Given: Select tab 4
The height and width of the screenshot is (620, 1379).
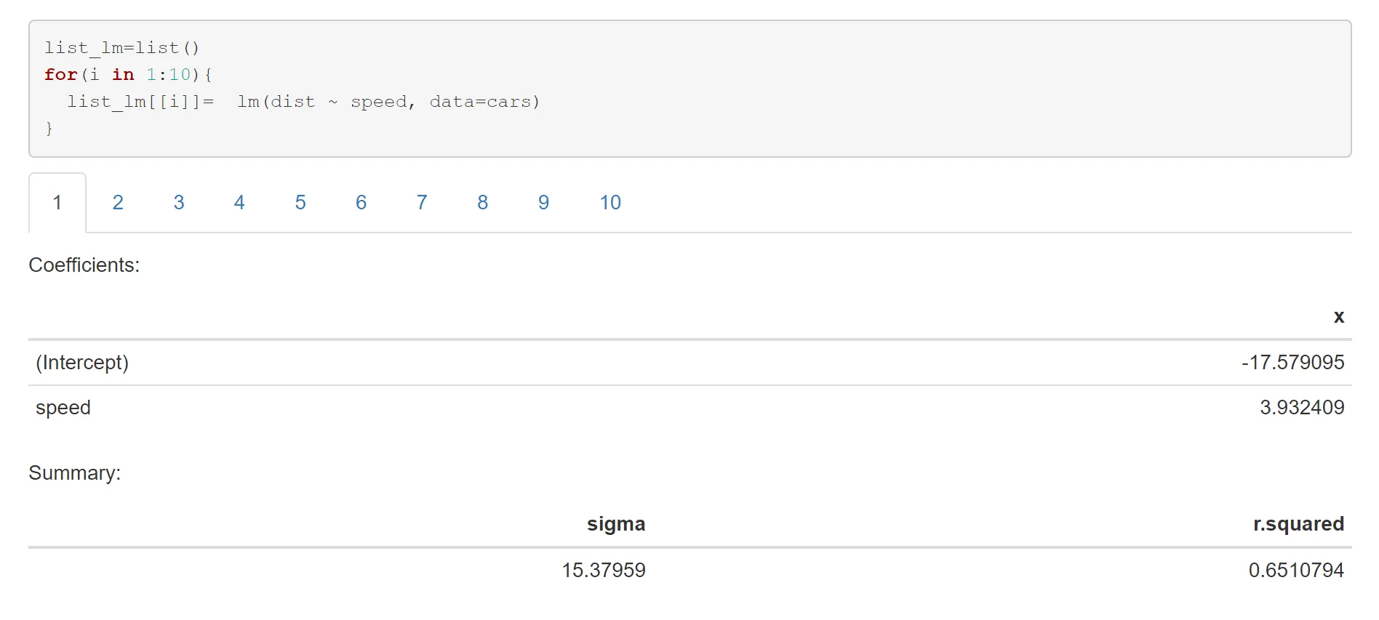Looking at the screenshot, I should [x=239, y=203].
